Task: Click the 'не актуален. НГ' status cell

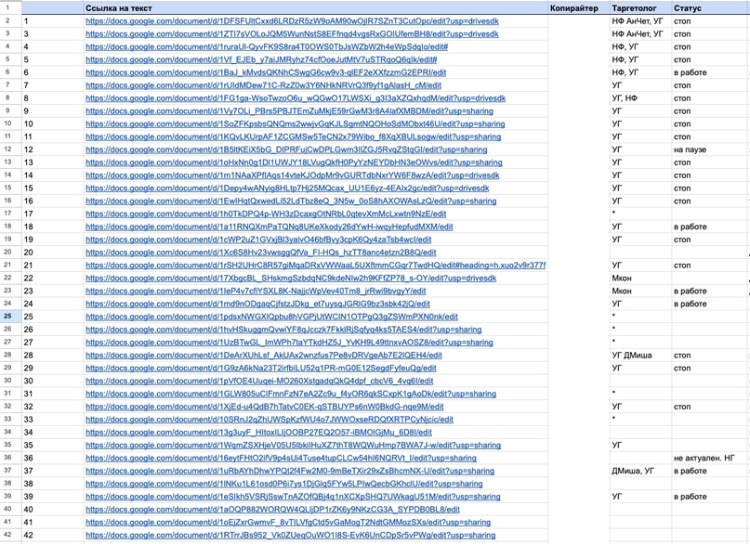Action: tap(710, 458)
